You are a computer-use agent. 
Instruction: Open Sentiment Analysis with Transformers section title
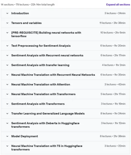click(x=38, y=104)
